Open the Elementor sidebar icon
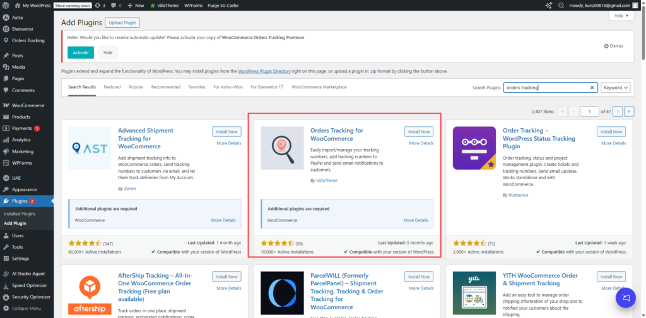Screen dimensions: 646x318 [6, 29]
